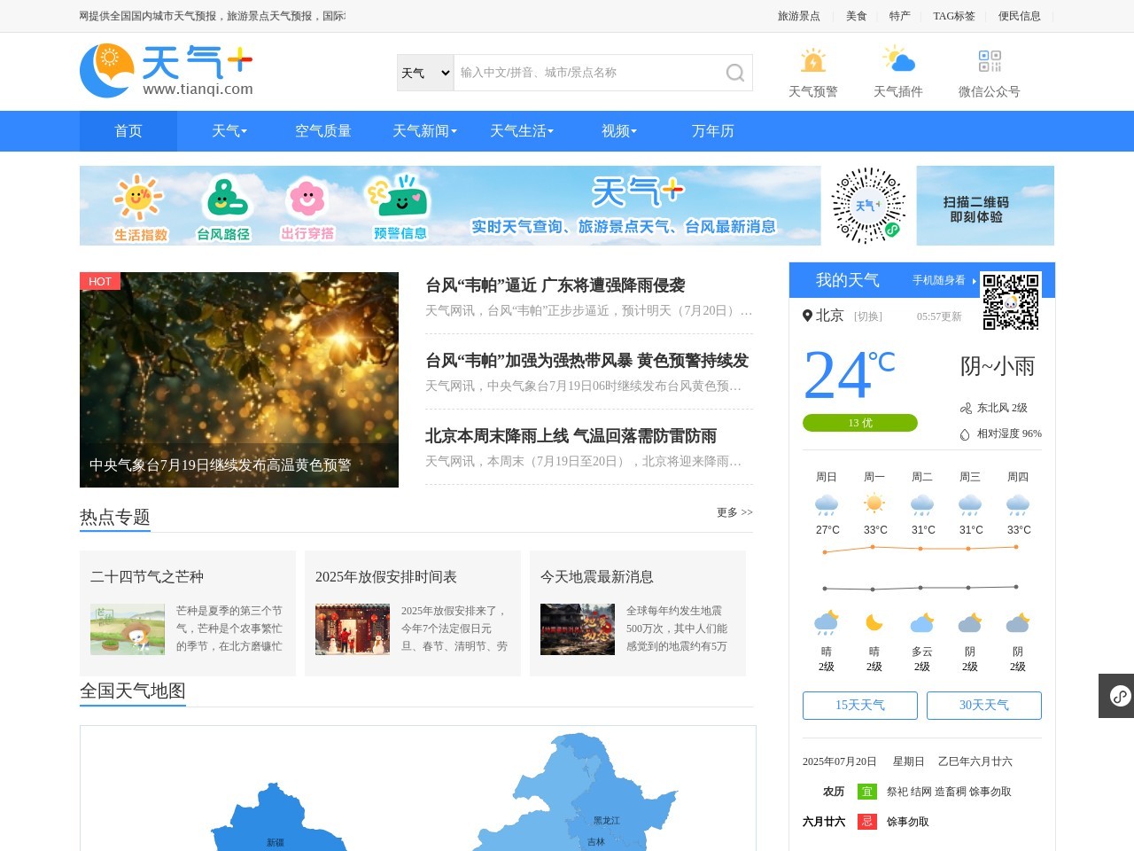Switch to the 首页 tab
The height and width of the screenshot is (851, 1134).
[128, 131]
